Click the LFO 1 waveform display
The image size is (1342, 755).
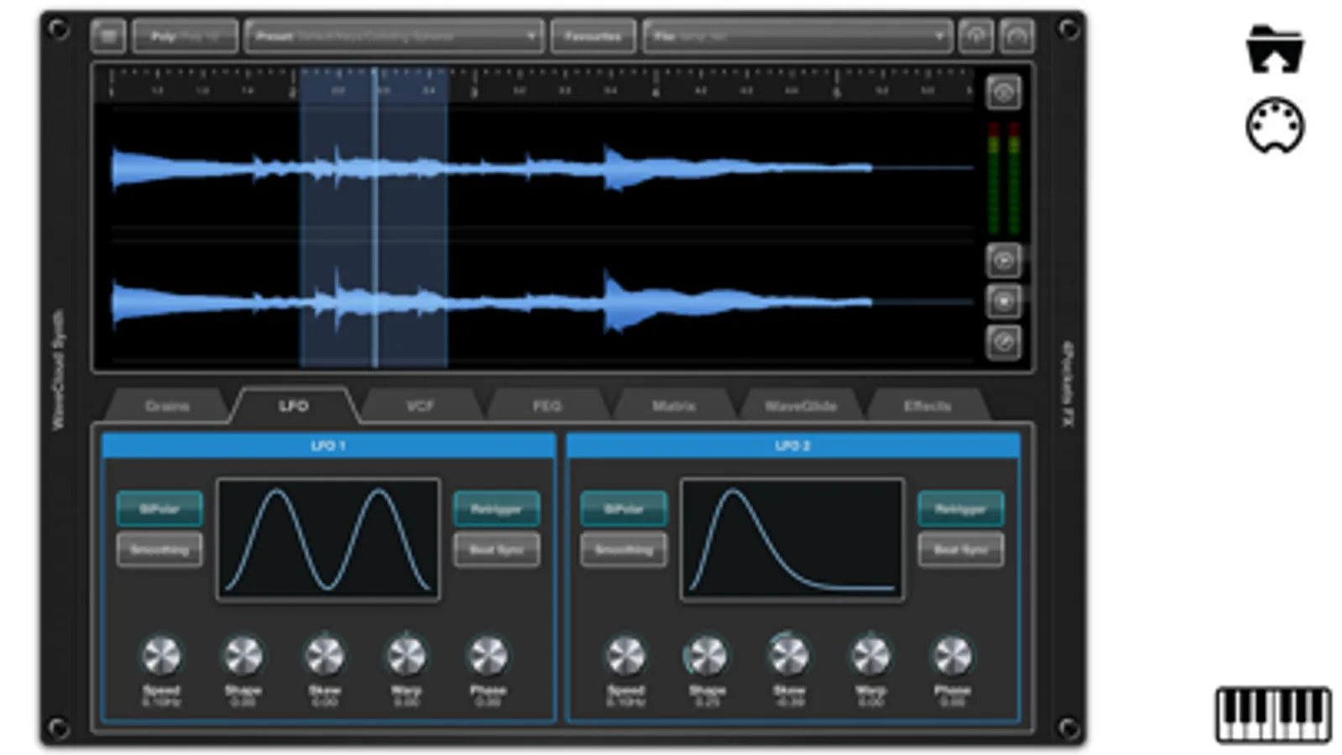328,539
